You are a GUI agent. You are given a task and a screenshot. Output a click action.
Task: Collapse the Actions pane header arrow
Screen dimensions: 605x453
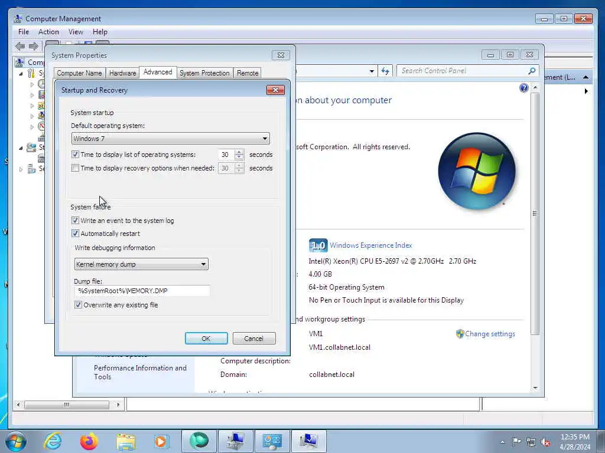click(x=586, y=77)
